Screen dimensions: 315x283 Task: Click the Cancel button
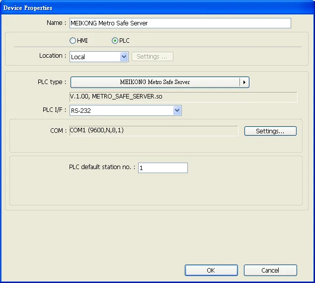[x=270, y=271]
